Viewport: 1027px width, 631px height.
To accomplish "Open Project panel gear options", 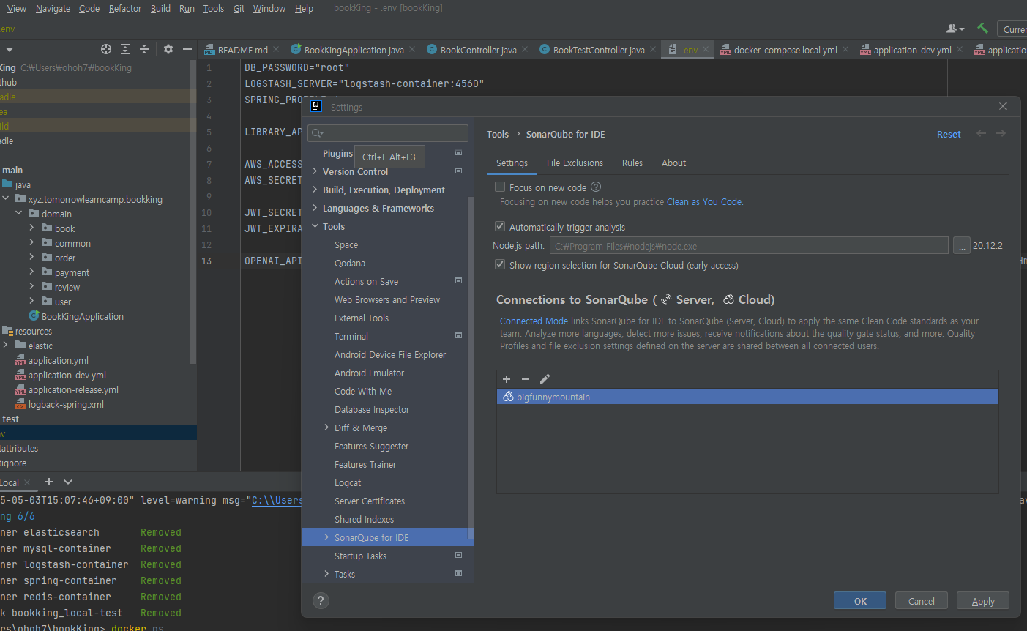I will tap(168, 49).
